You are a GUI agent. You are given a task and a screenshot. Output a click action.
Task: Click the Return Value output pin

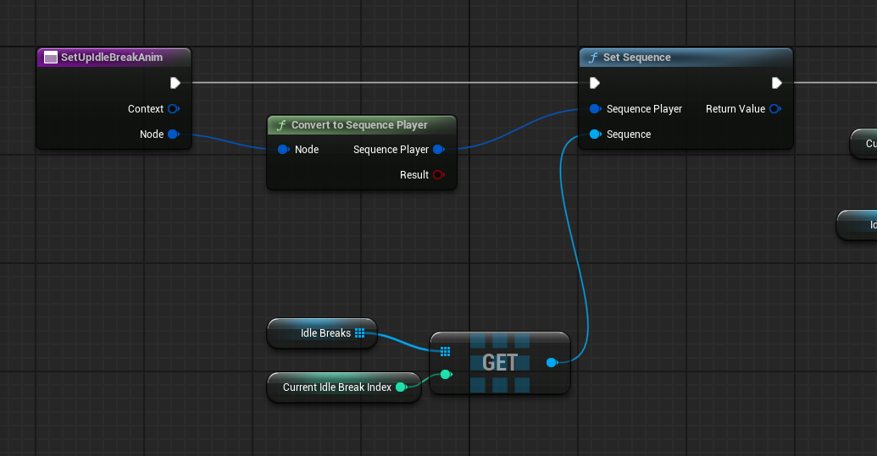click(774, 108)
